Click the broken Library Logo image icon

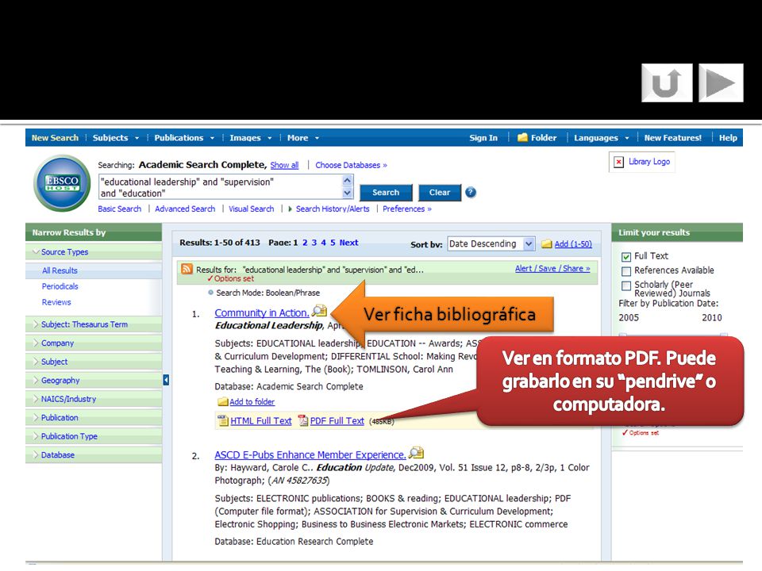click(618, 162)
